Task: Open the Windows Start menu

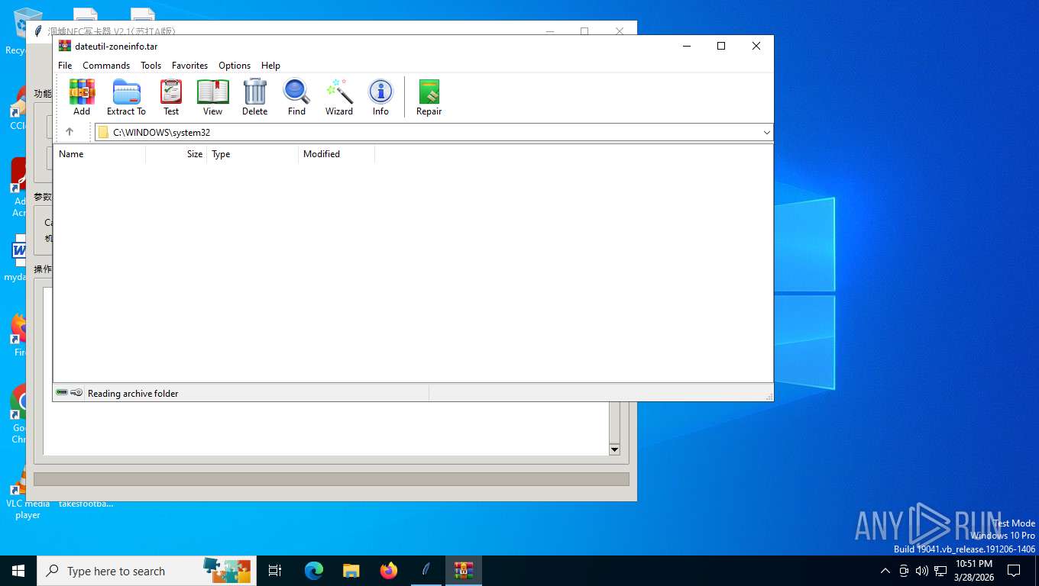Action: click(18, 571)
